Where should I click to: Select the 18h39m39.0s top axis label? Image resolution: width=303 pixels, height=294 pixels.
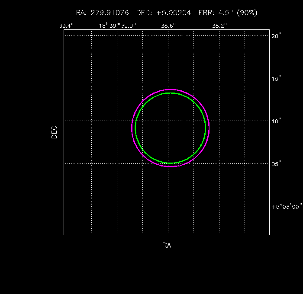(x=117, y=26)
